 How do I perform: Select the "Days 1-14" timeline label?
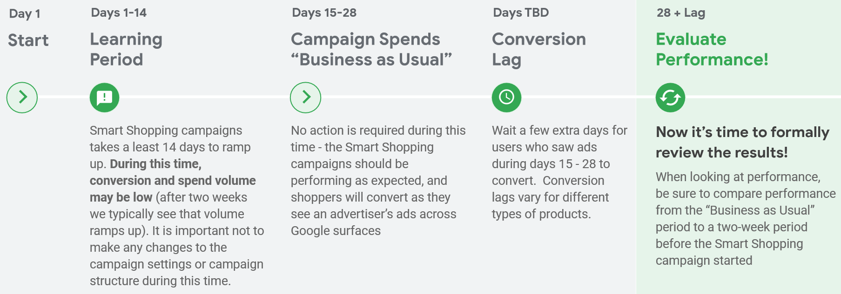pyautogui.click(x=119, y=13)
